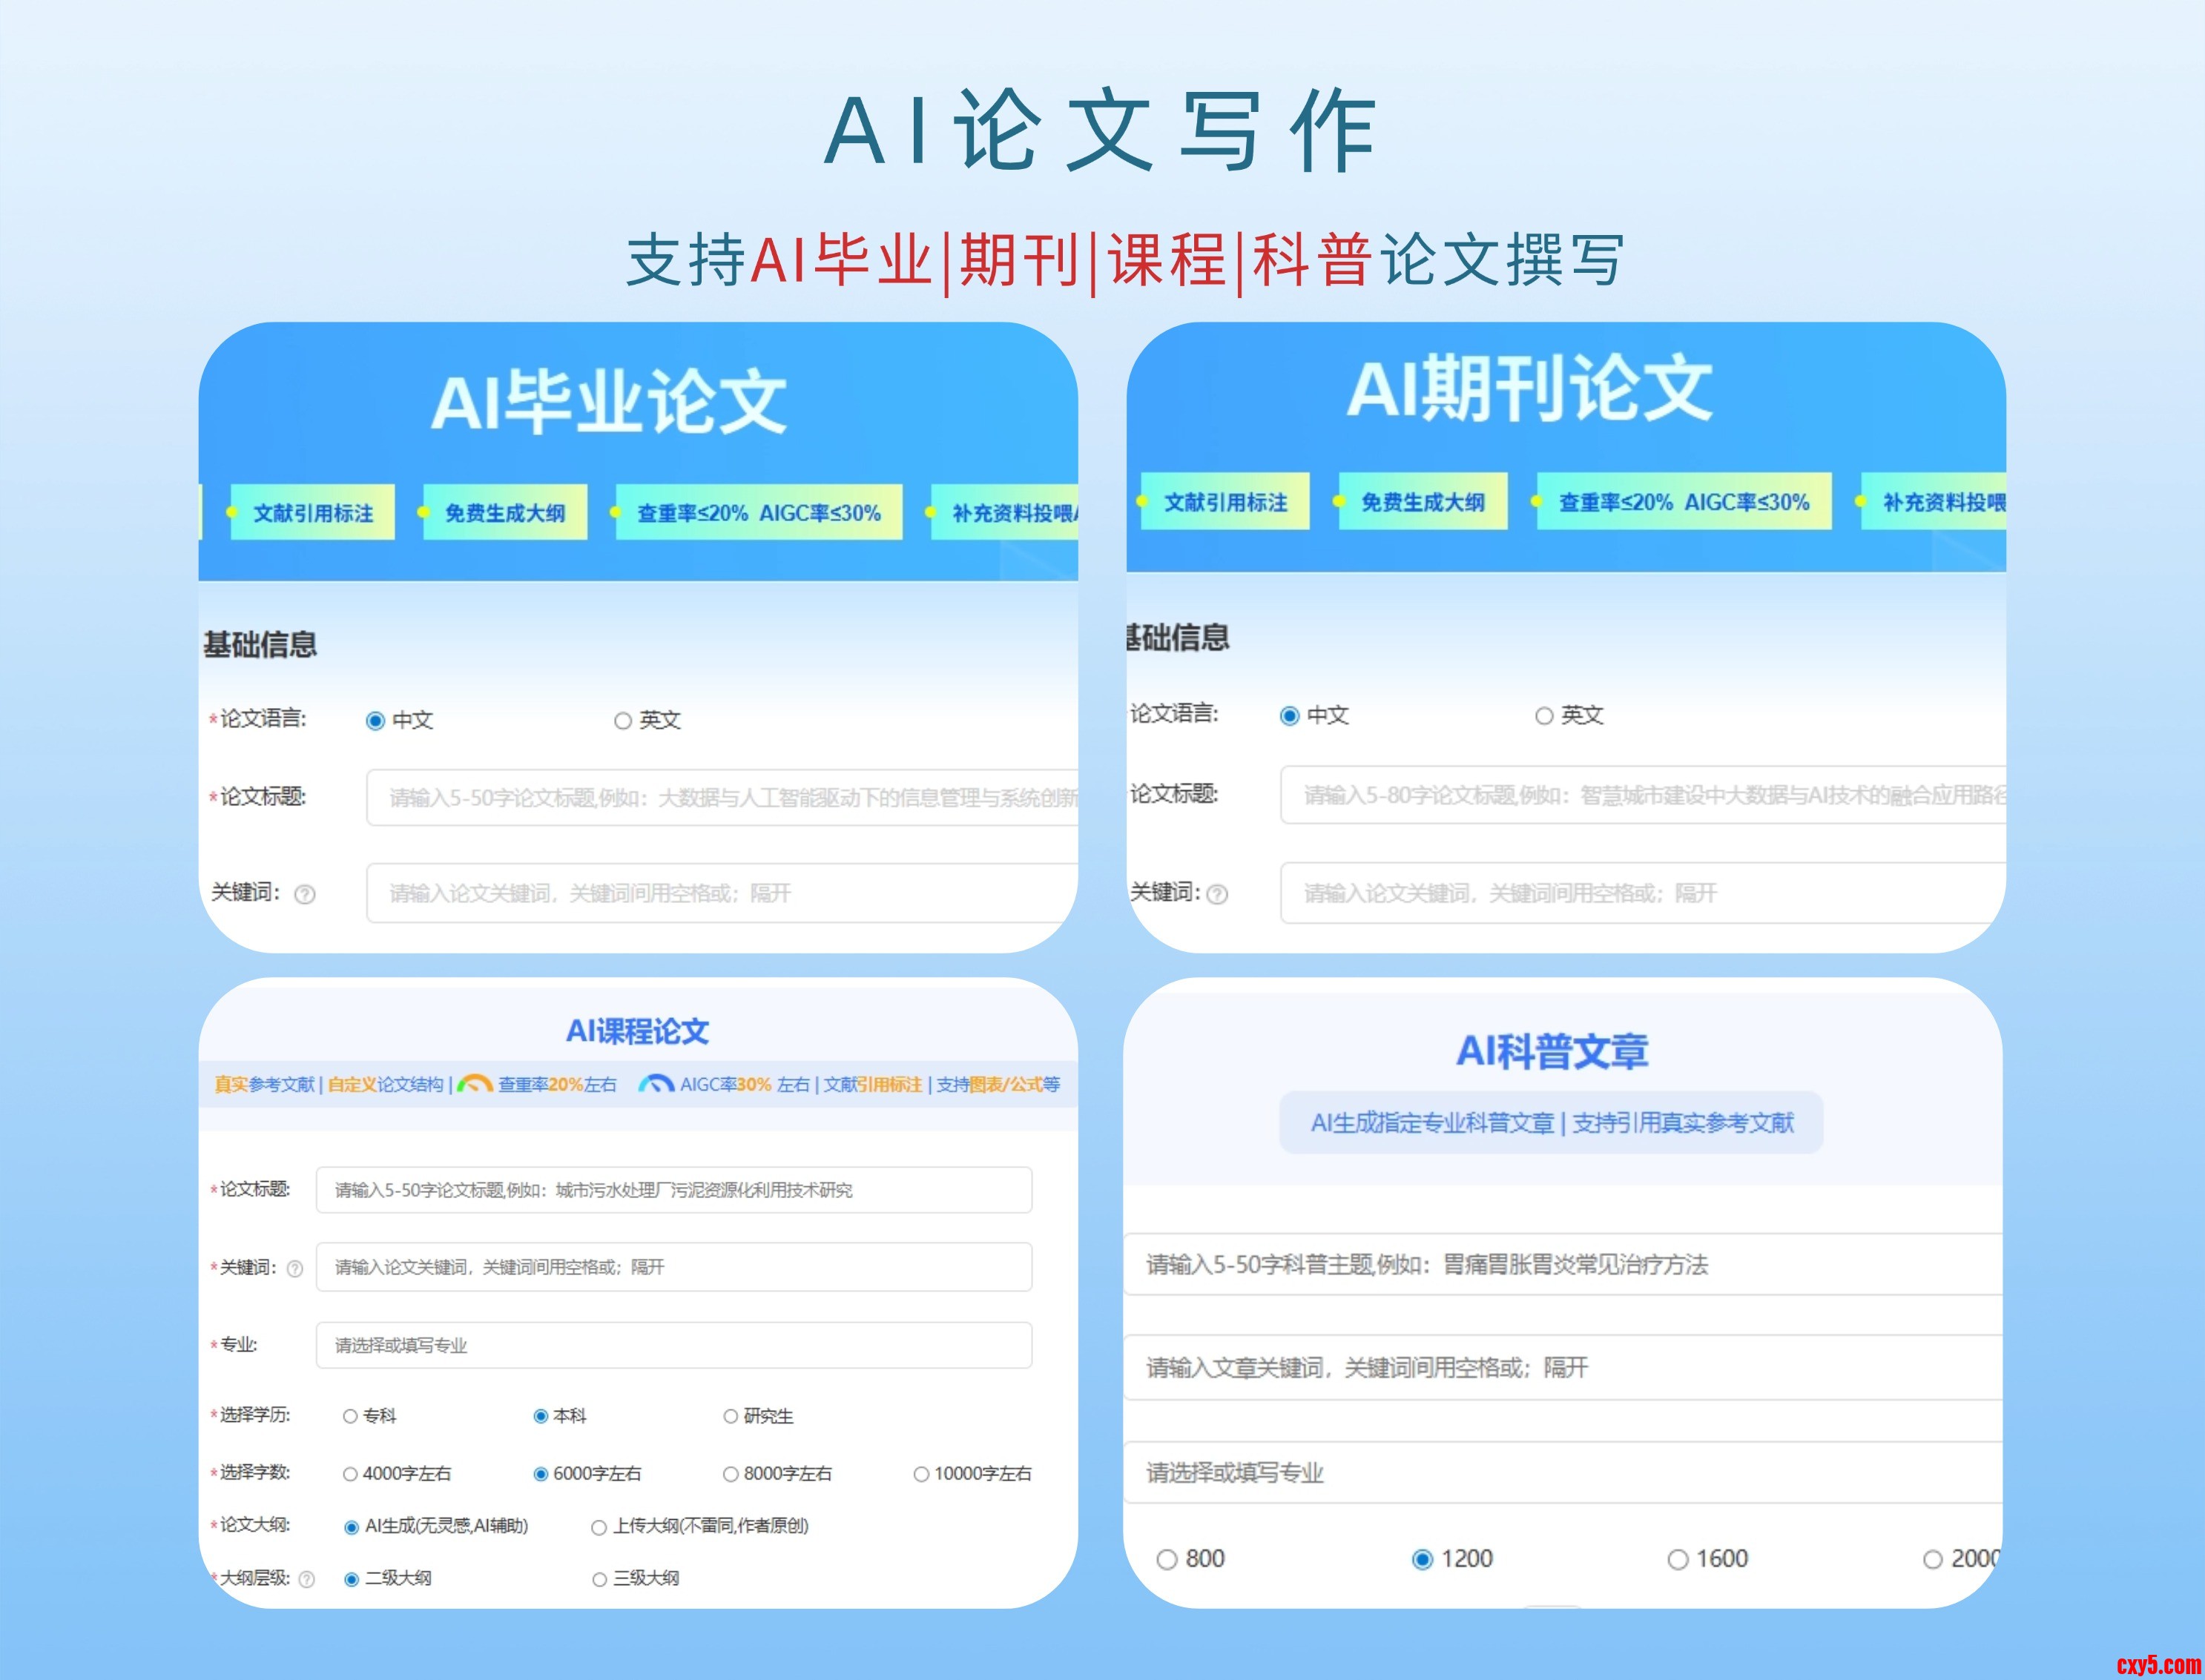
Task: Click orange gauge icon next to 查重率20%左右
Action: coord(474,1084)
